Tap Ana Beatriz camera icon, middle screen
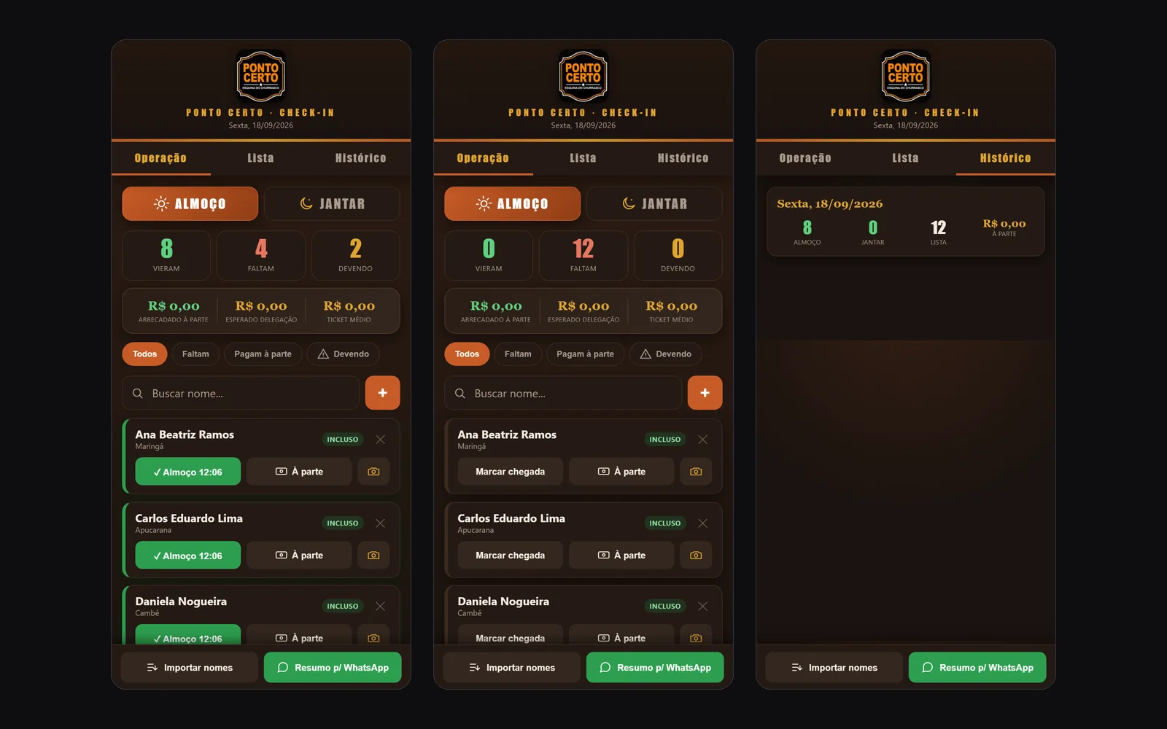Image resolution: width=1167 pixels, height=729 pixels. coord(696,472)
